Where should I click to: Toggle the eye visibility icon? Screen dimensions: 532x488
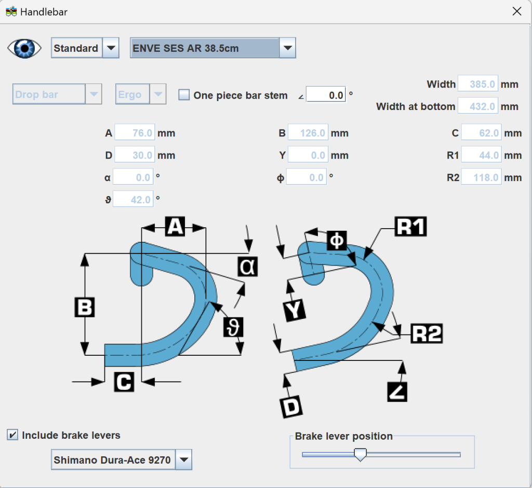tap(24, 48)
